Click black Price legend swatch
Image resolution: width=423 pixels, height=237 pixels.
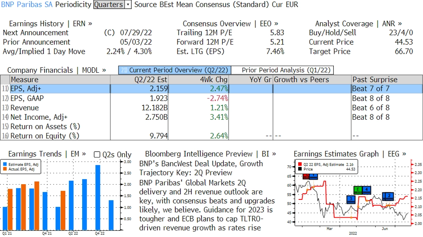pos(300,169)
